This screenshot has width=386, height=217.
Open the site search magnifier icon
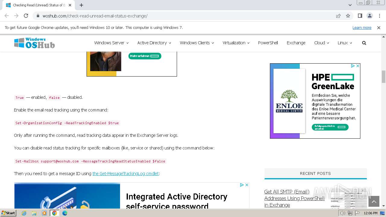pyautogui.click(x=364, y=43)
